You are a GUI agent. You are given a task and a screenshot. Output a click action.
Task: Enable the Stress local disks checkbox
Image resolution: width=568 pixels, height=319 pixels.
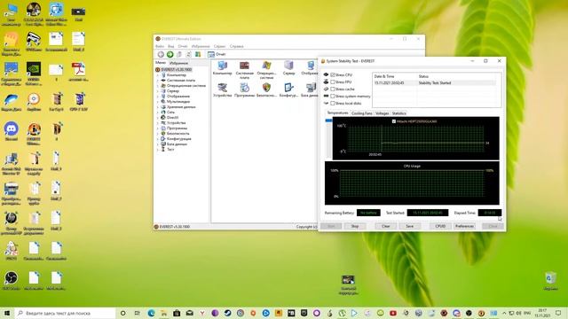pos(333,104)
